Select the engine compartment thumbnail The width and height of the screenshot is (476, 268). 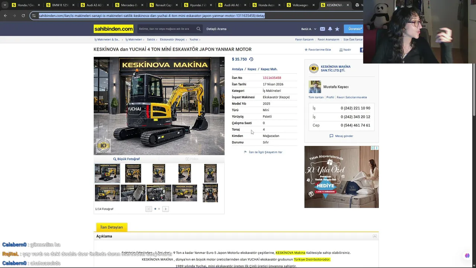159,193
